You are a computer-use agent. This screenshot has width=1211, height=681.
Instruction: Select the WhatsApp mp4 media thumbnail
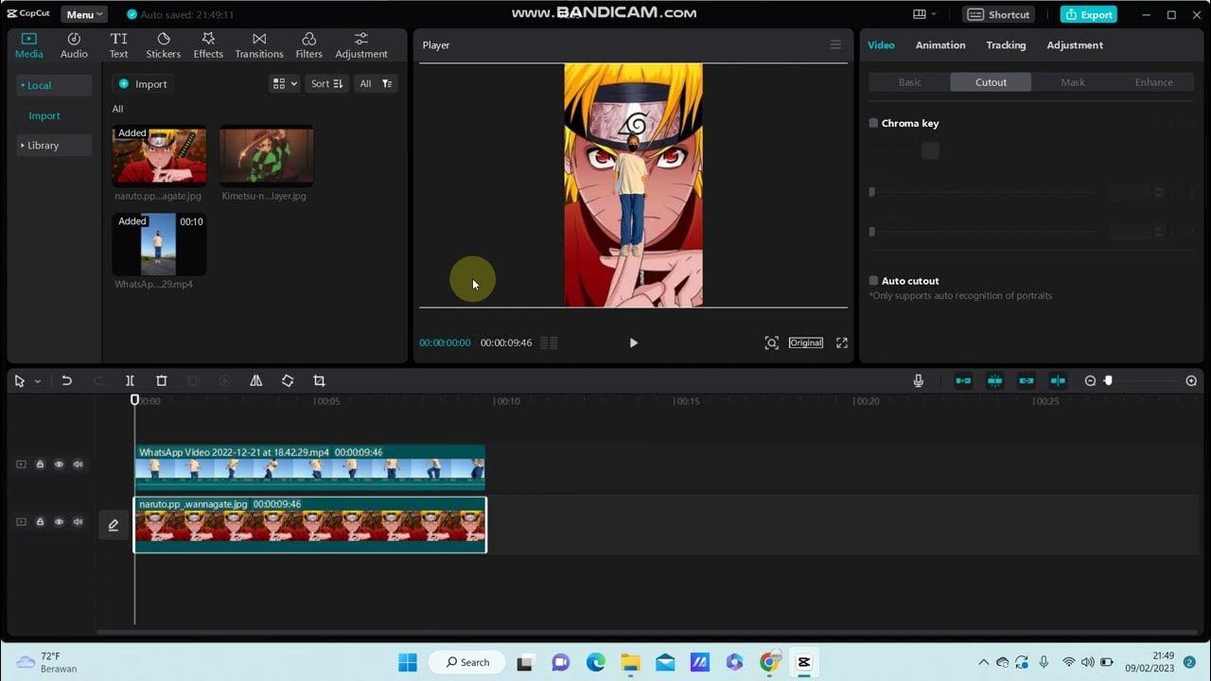159,244
